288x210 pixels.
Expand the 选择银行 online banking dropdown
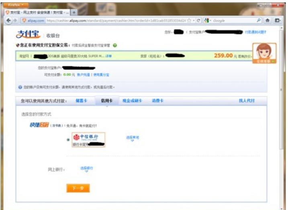click(86, 169)
